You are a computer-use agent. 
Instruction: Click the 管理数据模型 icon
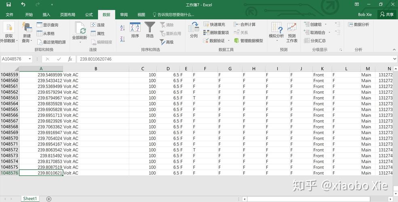point(236,41)
